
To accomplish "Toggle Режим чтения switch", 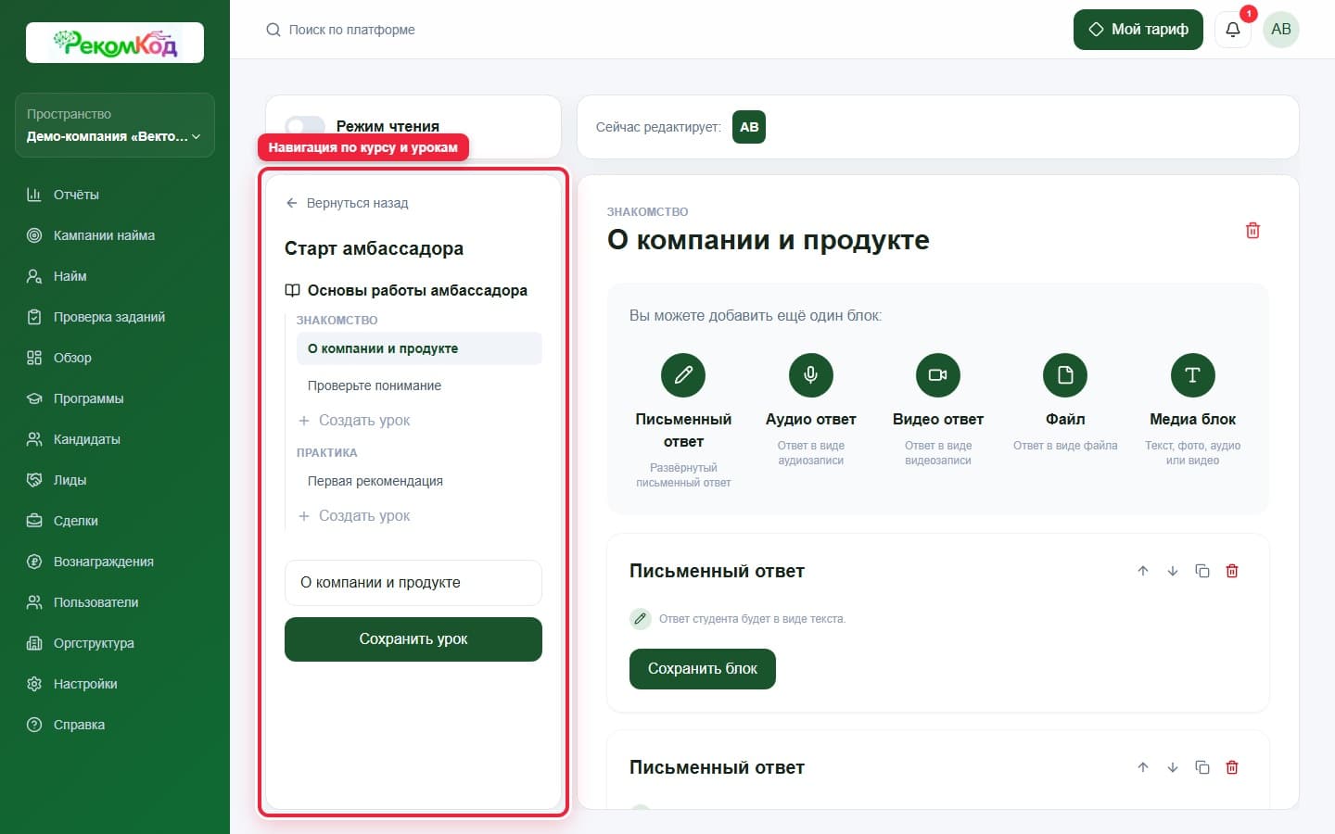I will (x=305, y=126).
